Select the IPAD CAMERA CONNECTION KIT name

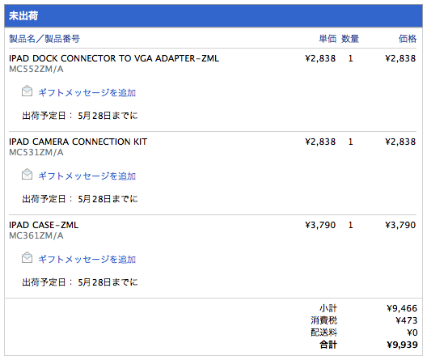pos(78,142)
